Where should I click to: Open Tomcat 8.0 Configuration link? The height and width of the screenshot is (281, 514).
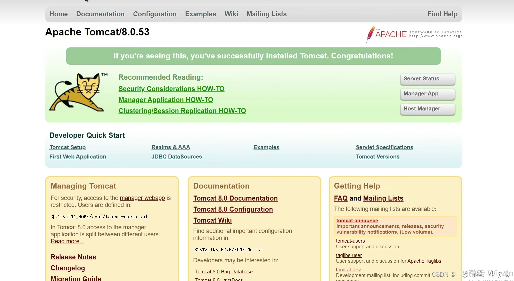(x=233, y=209)
